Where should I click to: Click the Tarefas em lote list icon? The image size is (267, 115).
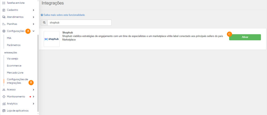[x=4, y=3]
